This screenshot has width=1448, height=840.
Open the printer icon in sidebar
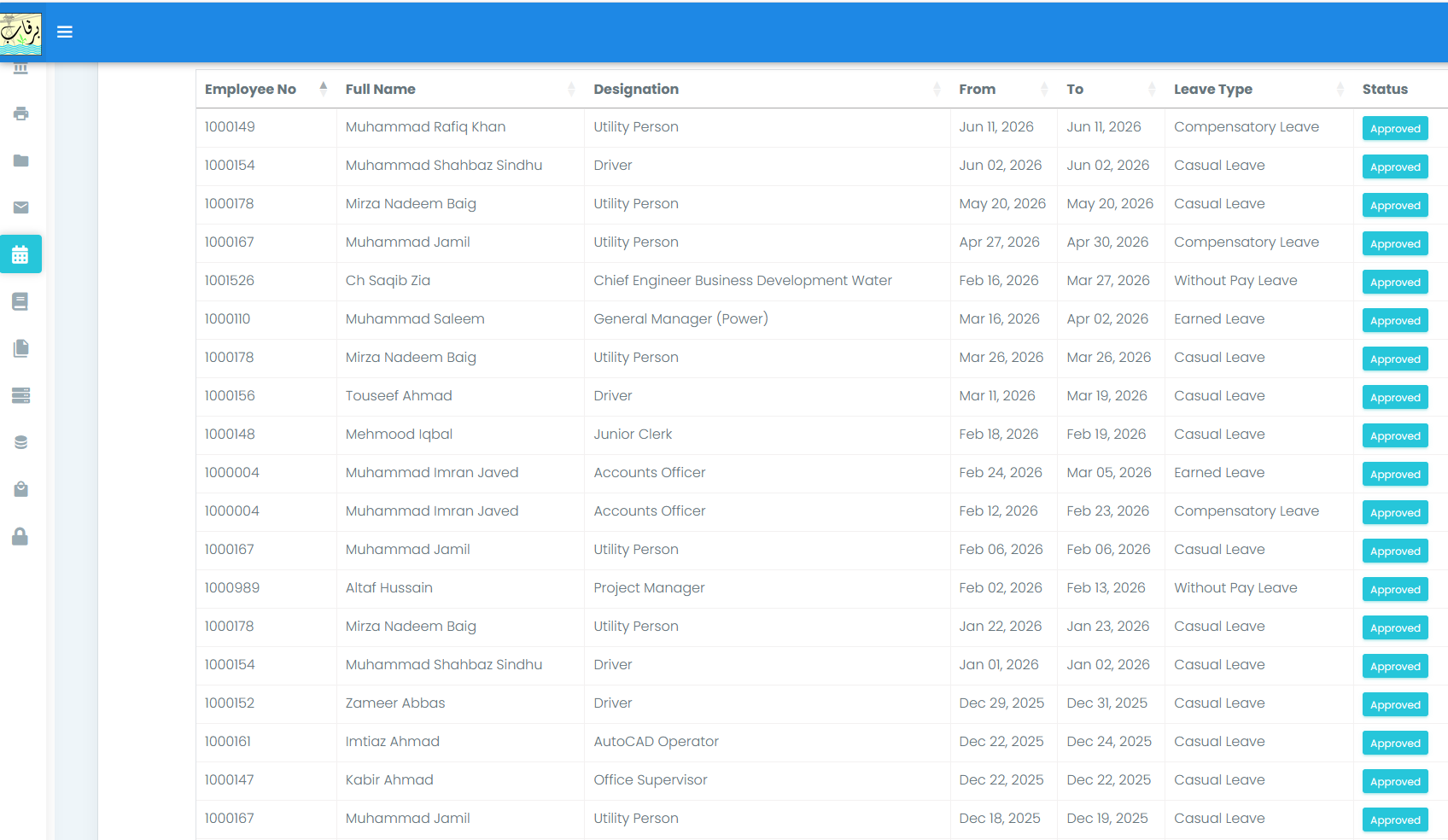pos(20,114)
